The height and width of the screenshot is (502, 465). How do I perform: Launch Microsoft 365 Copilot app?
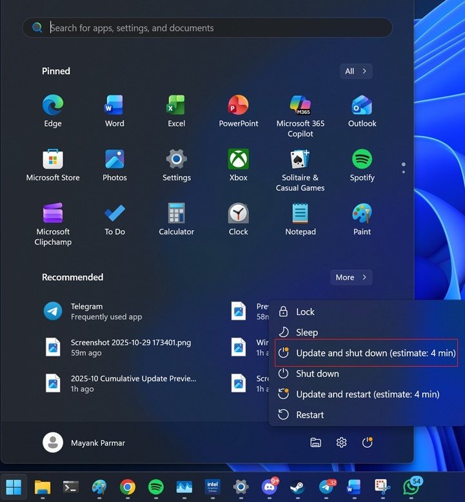(x=300, y=115)
